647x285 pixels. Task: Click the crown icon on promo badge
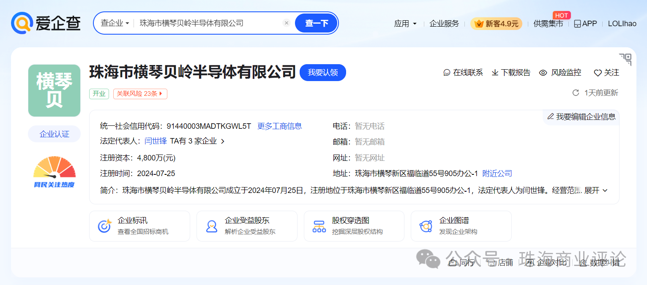point(479,24)
